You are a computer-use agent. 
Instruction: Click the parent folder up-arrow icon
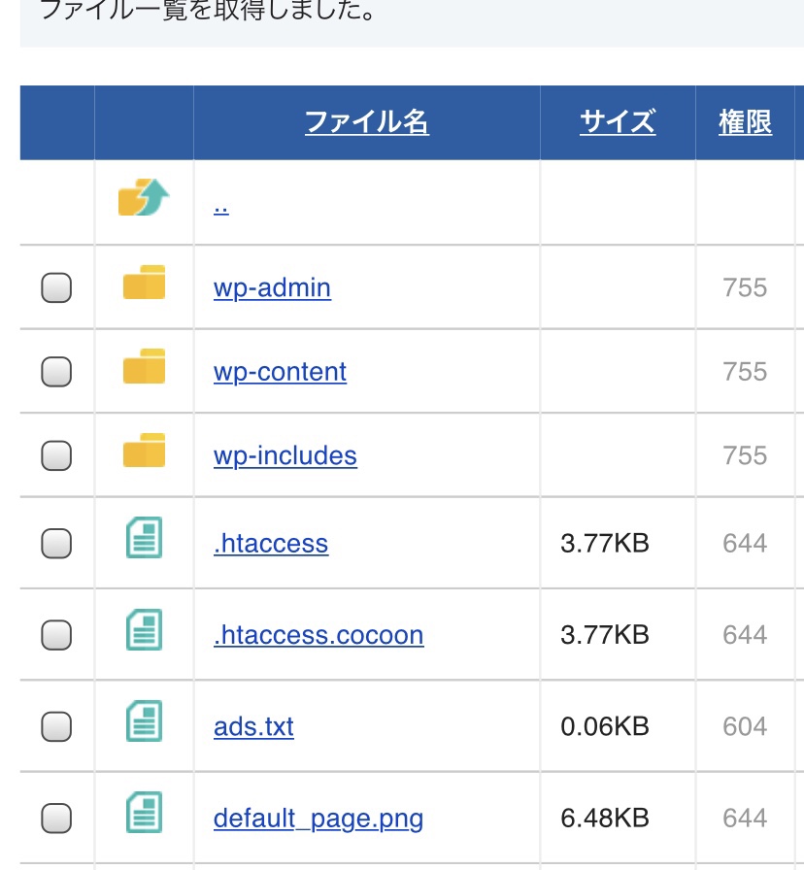(x=144, y=197)
